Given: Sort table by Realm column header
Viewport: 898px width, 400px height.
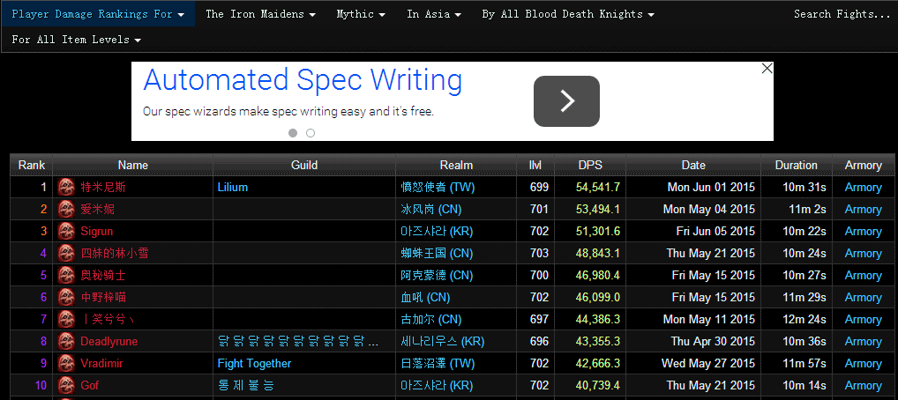Looking at the screenshot, I should pos(456,165).
